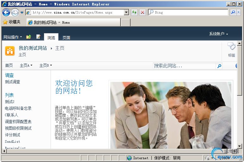
Task: Refresh the page with the green arrows icon
Action: click(x=134, y=12)
